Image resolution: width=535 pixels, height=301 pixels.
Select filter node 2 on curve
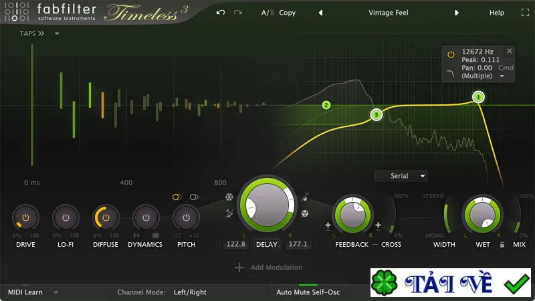[326, 105]
